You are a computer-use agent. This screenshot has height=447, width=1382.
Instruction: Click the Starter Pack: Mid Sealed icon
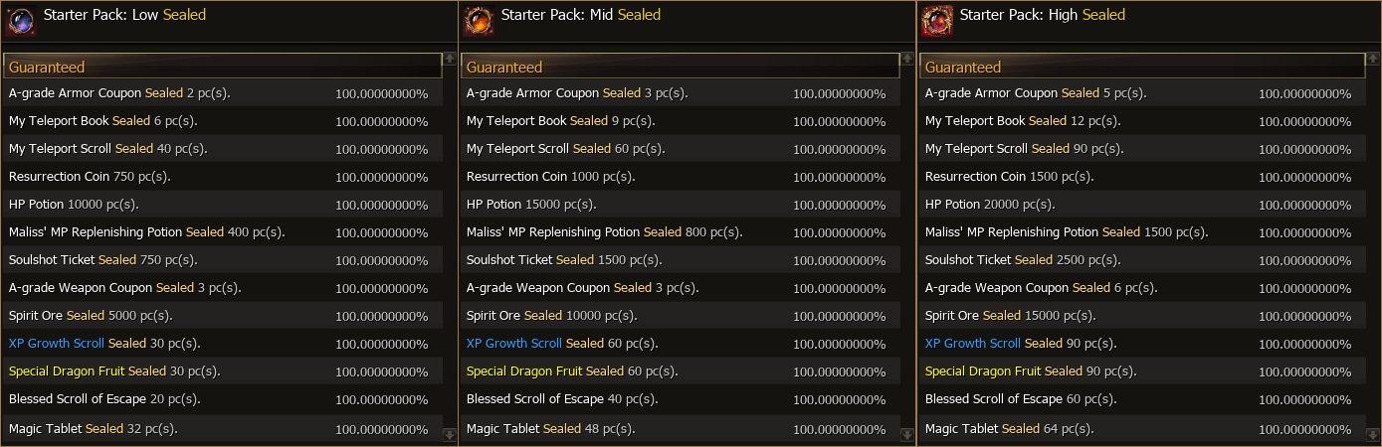click(x=480, y=20)
